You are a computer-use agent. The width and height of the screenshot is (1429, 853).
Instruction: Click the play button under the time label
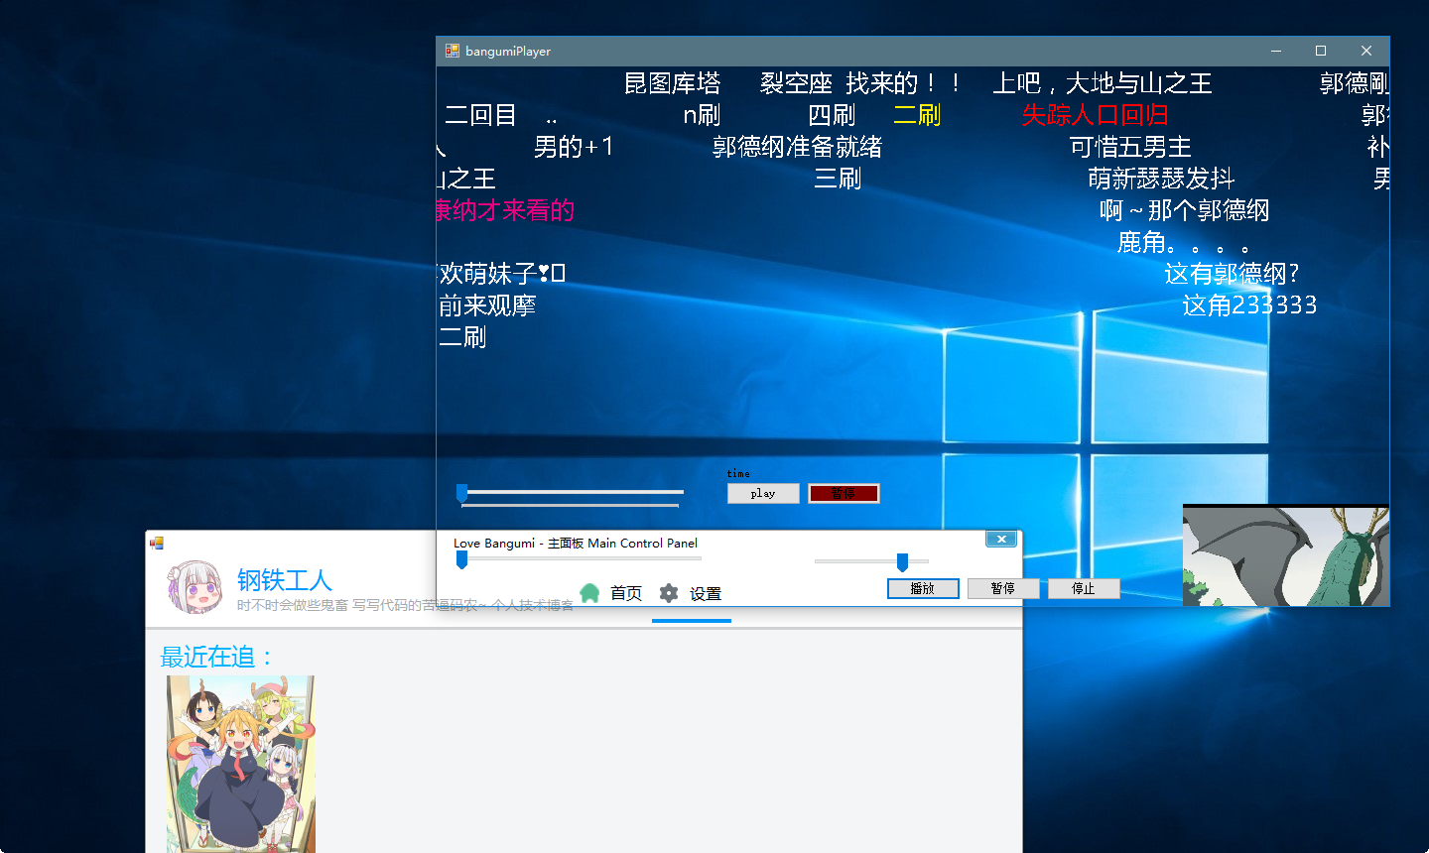tap(762, 493)
